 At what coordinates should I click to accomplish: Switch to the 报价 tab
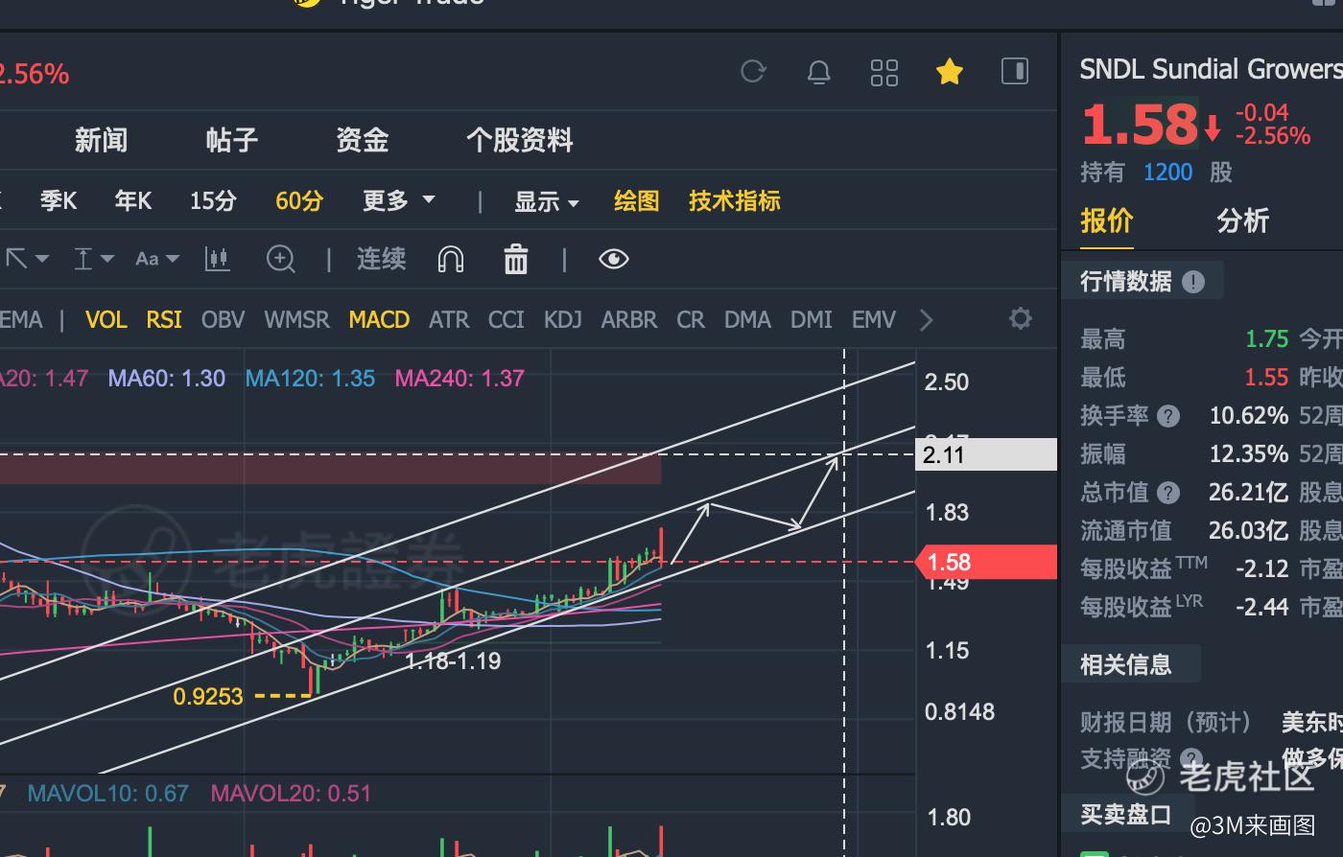1107,220
